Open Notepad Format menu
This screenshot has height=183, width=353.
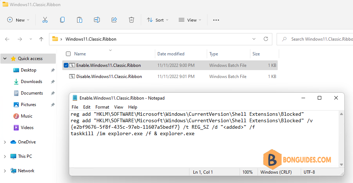[102, 107]
